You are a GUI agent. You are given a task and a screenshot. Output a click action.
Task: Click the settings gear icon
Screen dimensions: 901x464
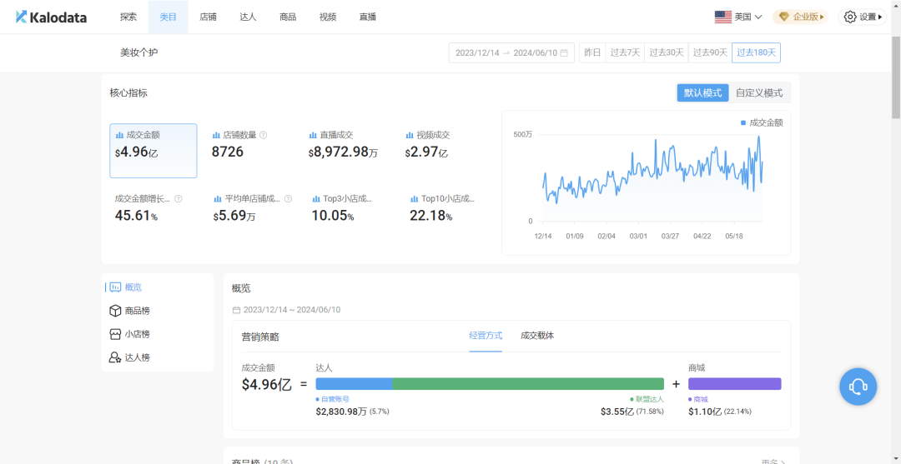click(850, 17)
